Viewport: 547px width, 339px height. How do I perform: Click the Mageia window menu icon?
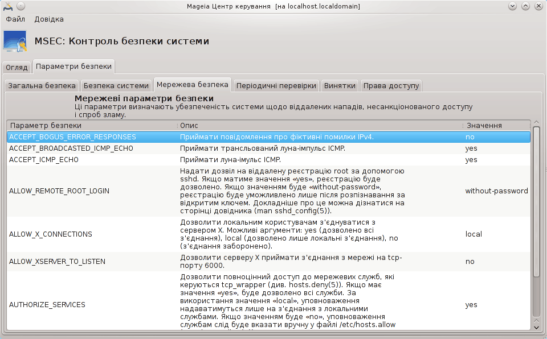point(7,6)
